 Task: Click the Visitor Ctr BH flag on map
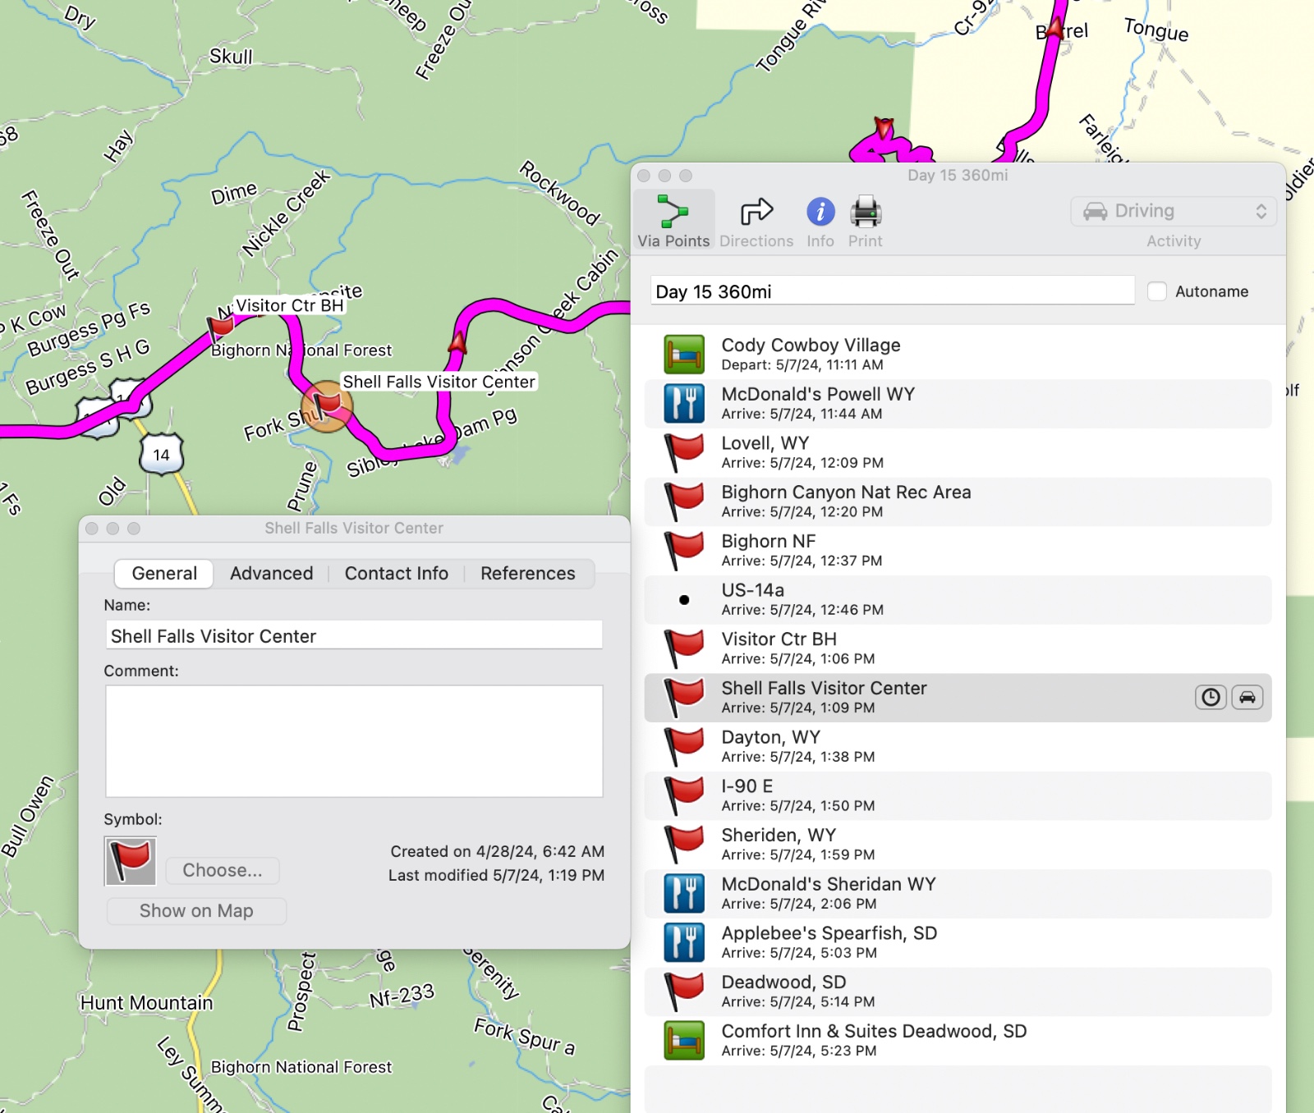[220, 328]
